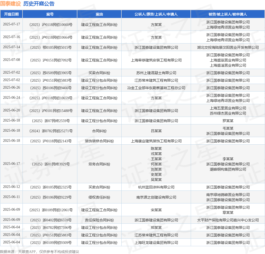265x254 pixels.
Task: Click defendant 章某某
Action: 228,213
